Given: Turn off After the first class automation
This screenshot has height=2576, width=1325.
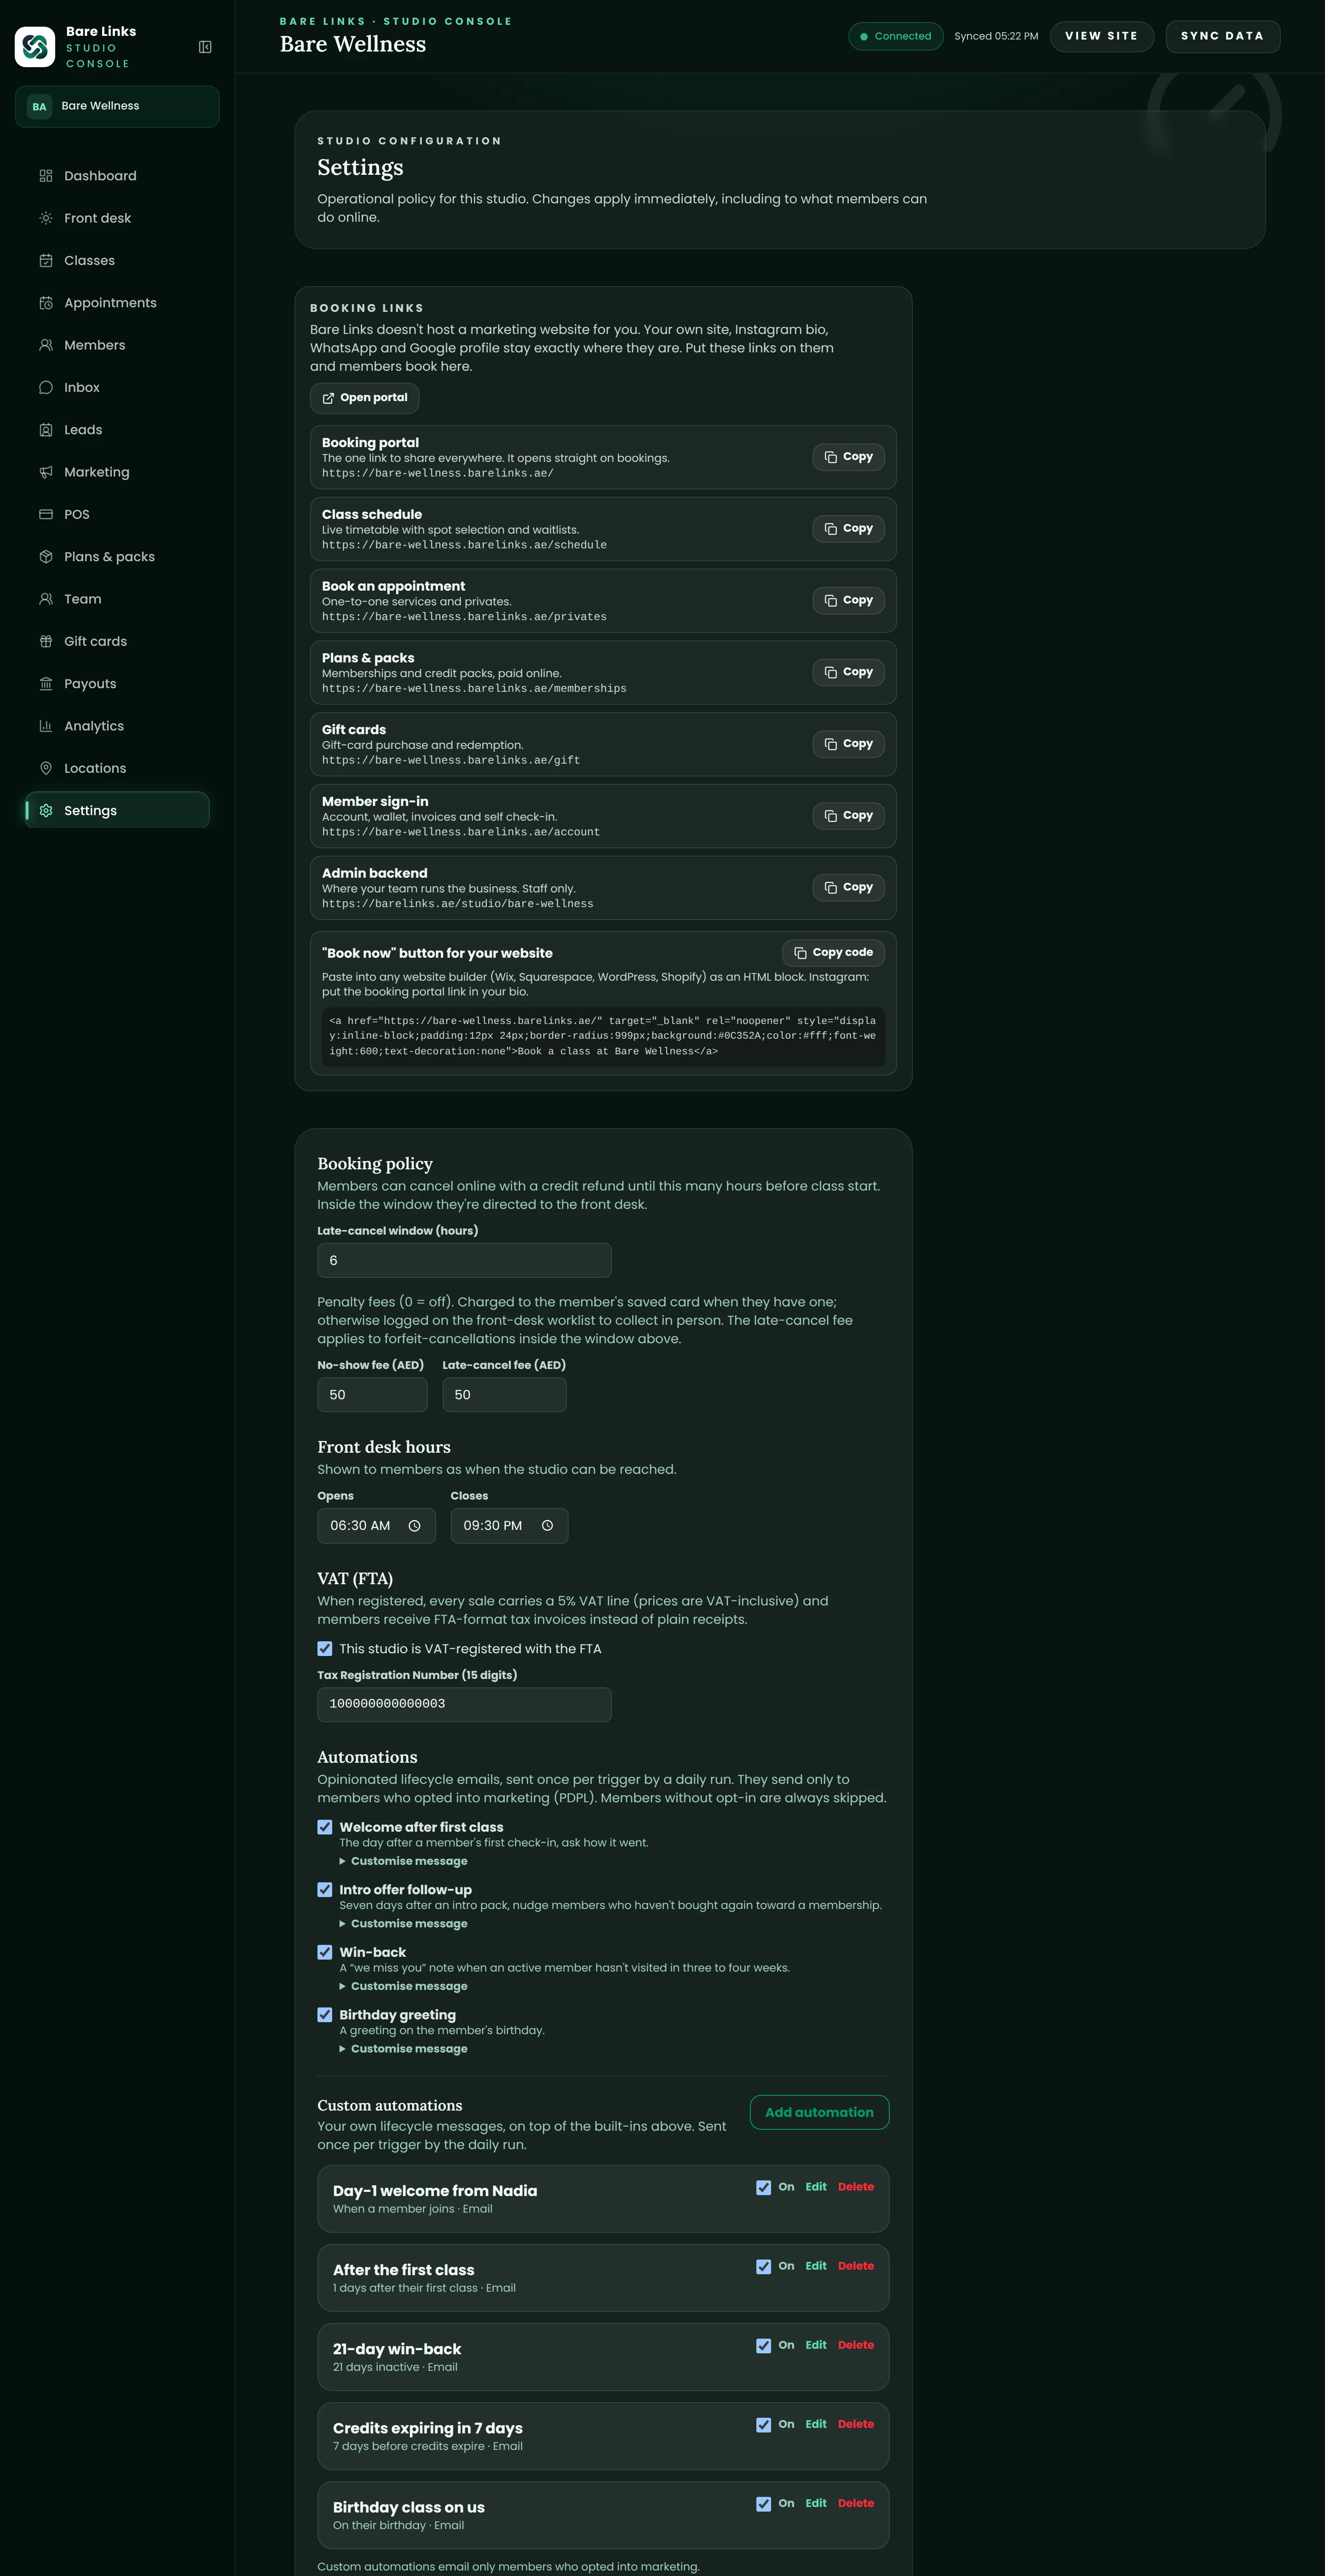Looking at the screenshot, I should point(764,2266).
